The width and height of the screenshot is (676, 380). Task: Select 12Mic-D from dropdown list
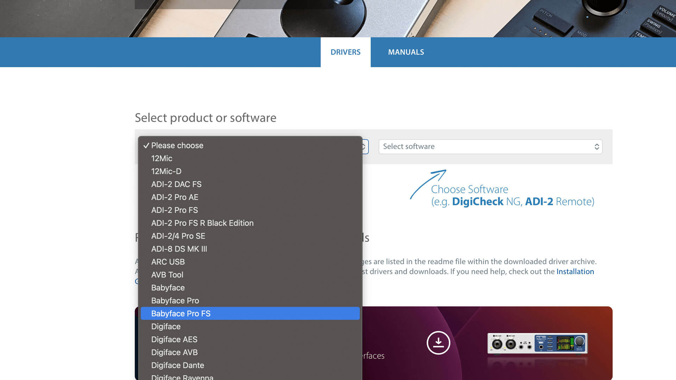166,171
